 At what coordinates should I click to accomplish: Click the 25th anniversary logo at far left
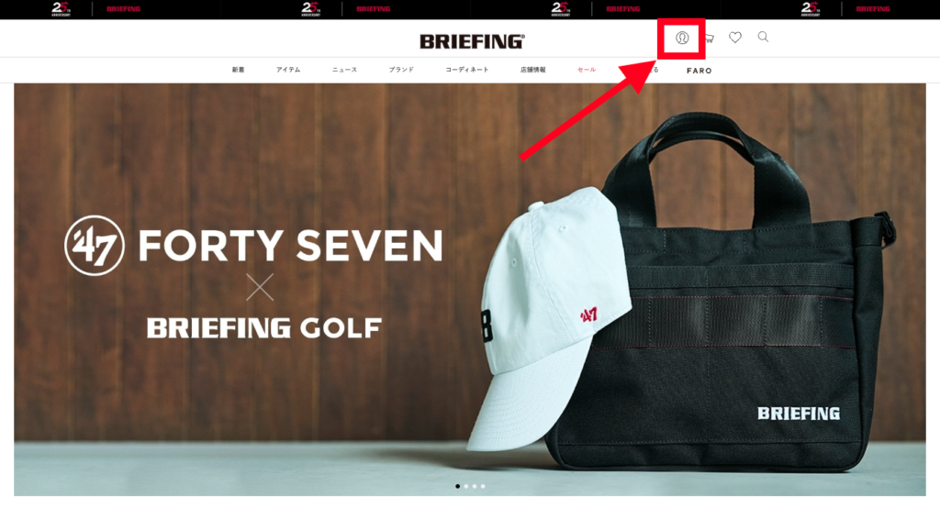click(61, 9)
